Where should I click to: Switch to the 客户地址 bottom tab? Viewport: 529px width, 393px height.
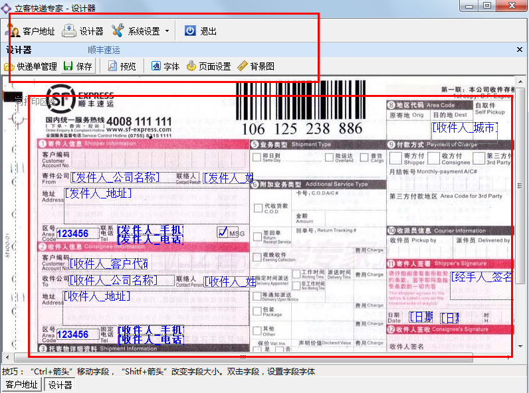click(x=21, y=384)
